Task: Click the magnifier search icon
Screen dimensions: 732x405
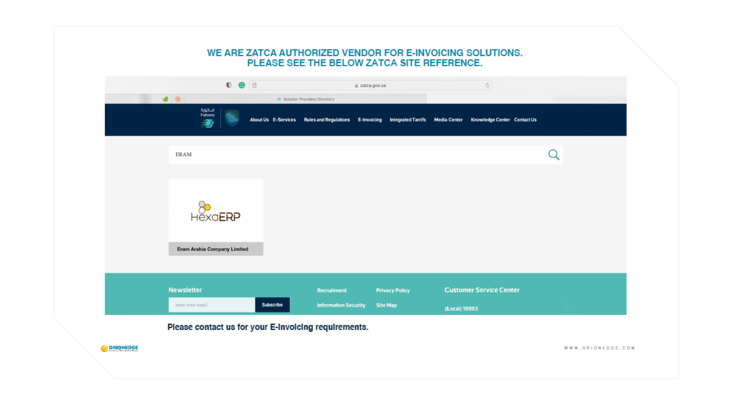Action: click(x=554, y=155)
